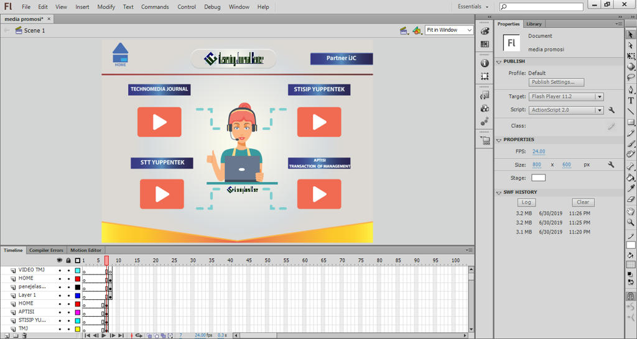This screenshot has height=339, width=637.
Task: Pick the Eraser tool
Action: (631, 199)
